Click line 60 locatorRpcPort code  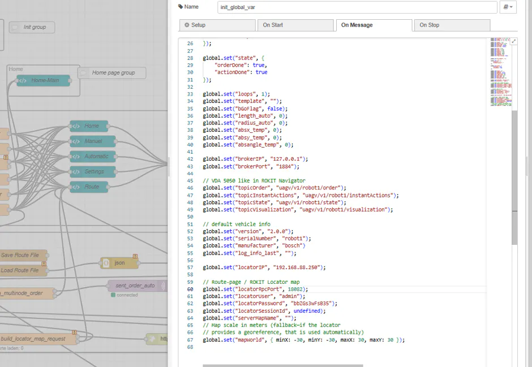pos(255,290)
